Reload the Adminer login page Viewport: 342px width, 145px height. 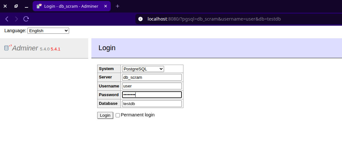26,19
